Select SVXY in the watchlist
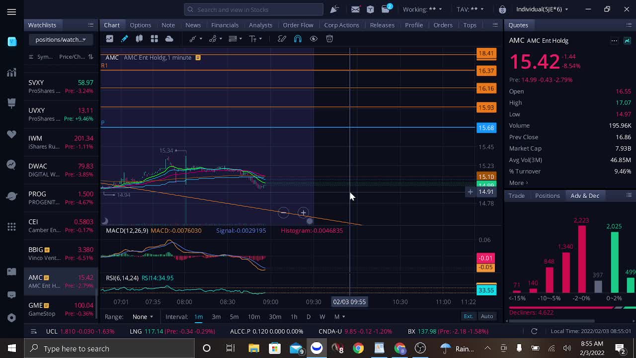The height and width of the screenshot is (358, 636). click(61, 87)
